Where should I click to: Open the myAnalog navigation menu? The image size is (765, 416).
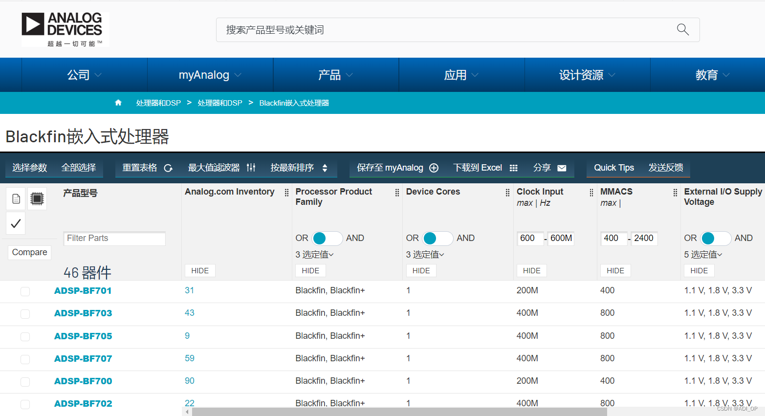tap(210, 75)
